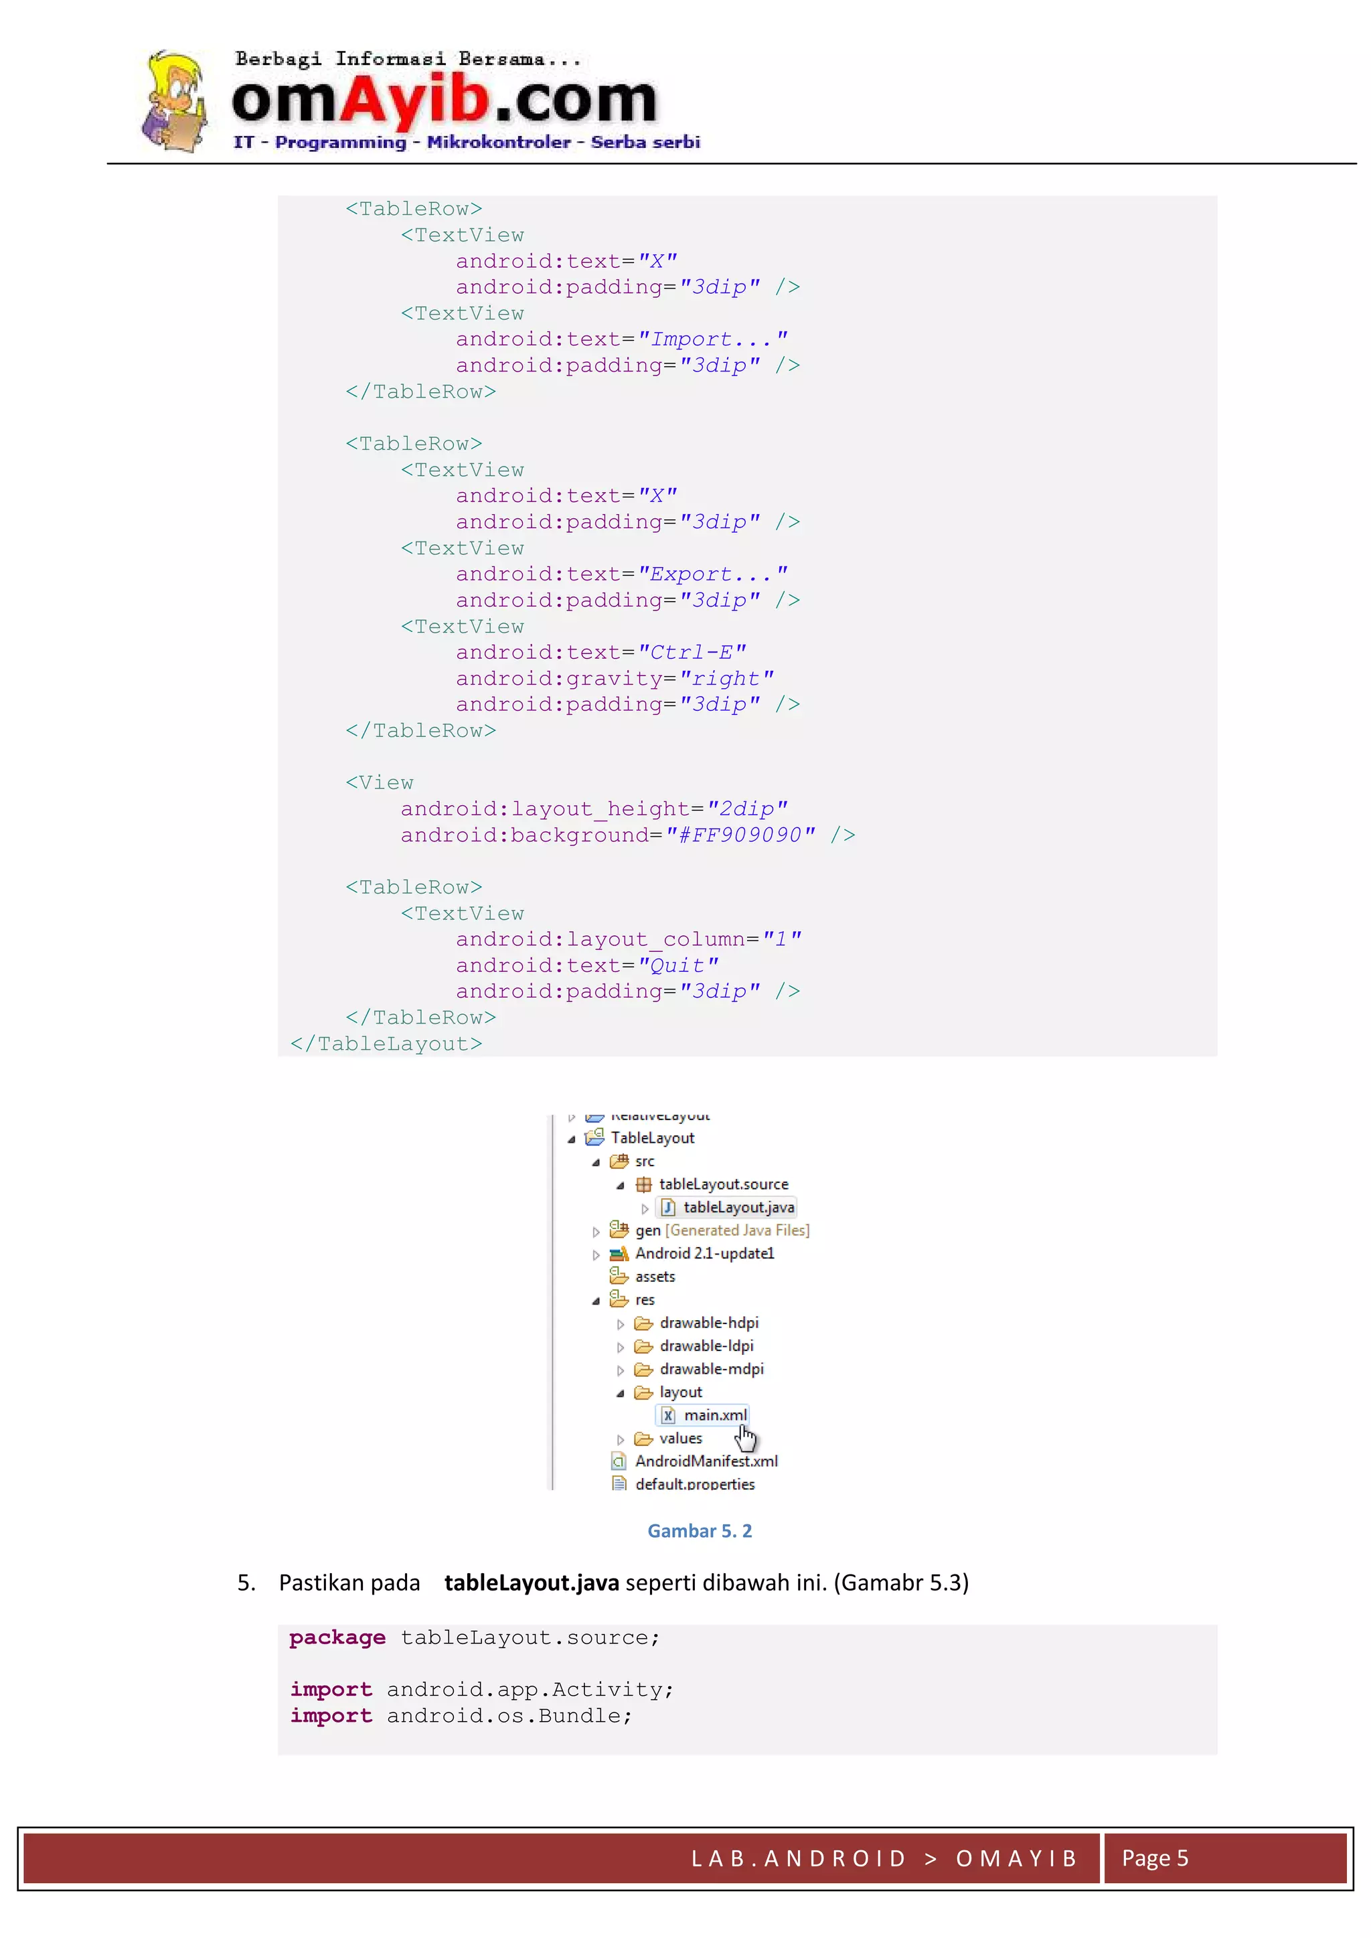Expand the values folder arrow

click(621, 1439)
